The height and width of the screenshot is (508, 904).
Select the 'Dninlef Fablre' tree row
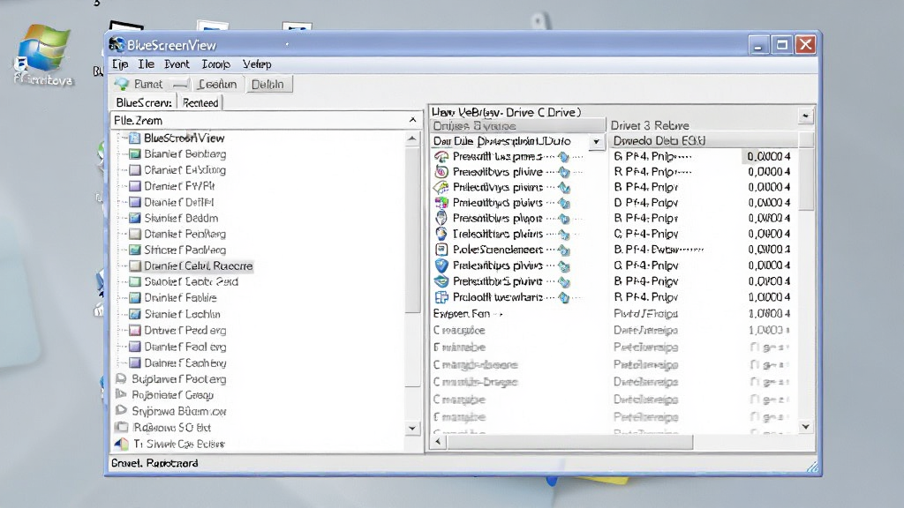[180, 298]
